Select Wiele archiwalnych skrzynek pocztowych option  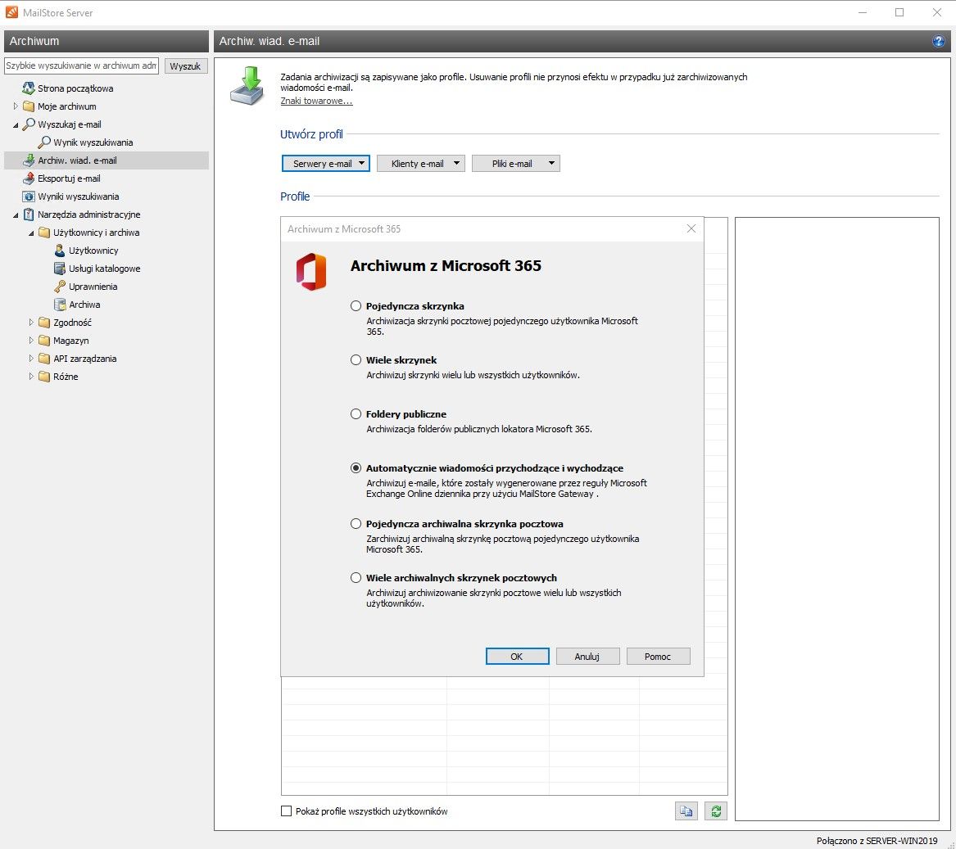coord(356,578)
